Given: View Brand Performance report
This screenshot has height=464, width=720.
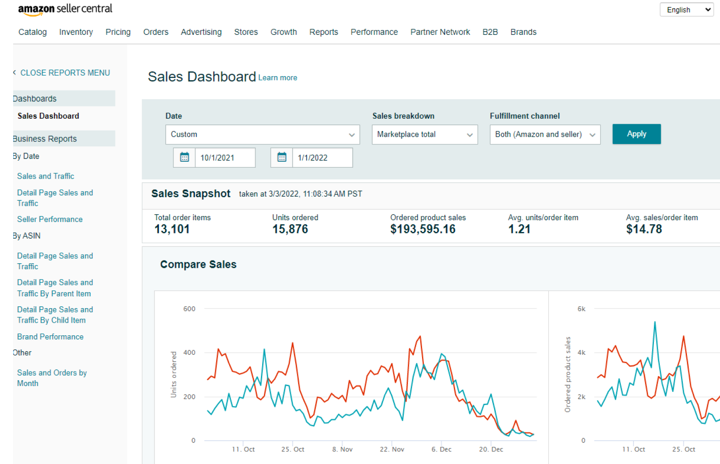Looking at the screenshot, I should point(50,337).
